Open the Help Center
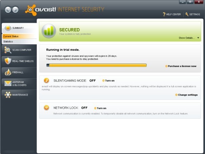The width and height of the screenshot is (205, 154). click(173, 15)
